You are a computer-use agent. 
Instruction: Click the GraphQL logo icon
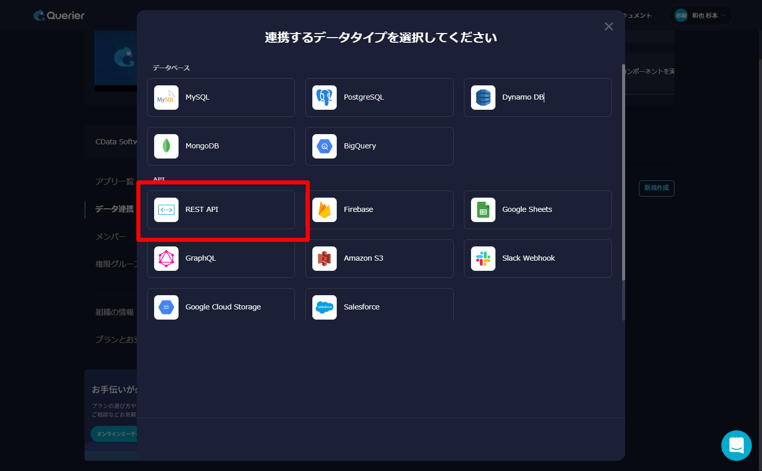166,259
